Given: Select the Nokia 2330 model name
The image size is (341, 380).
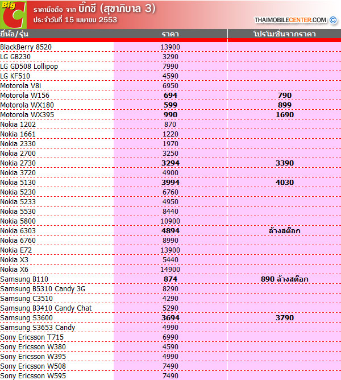Looking at the screenshot, I should (18, 144).
